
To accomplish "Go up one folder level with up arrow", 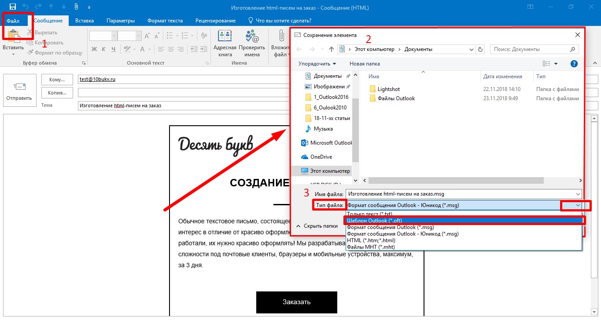I will (332, 49).
